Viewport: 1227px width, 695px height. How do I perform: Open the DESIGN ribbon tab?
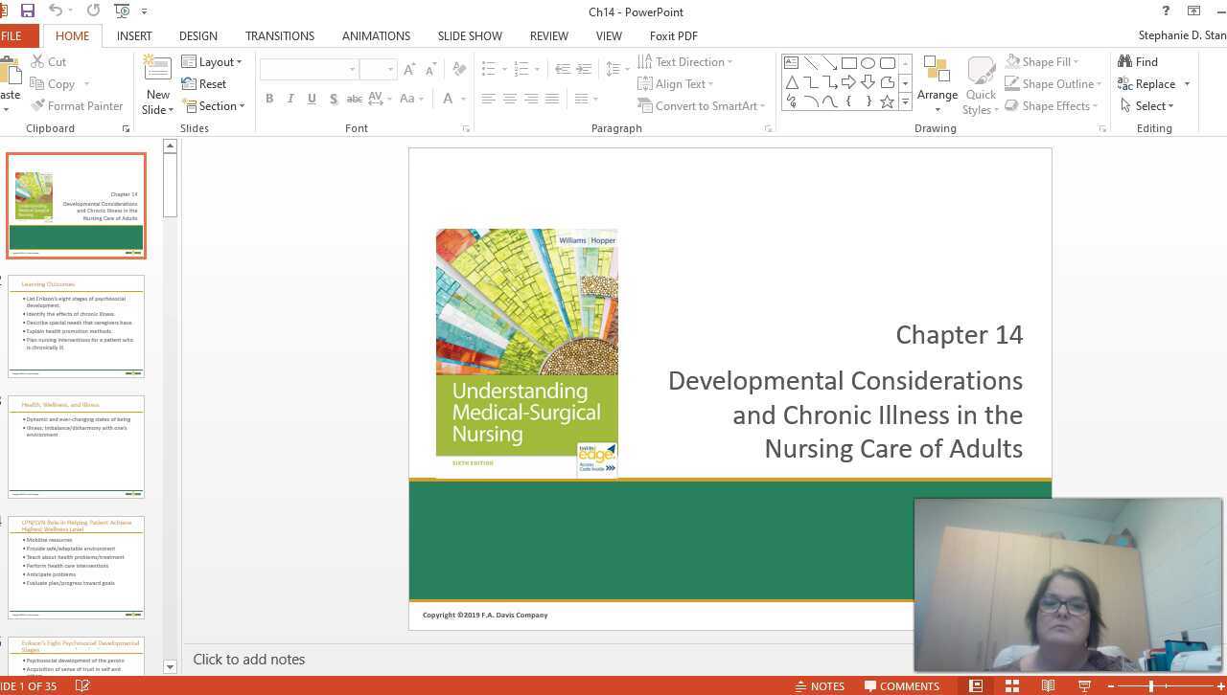[x=197, y=35]
